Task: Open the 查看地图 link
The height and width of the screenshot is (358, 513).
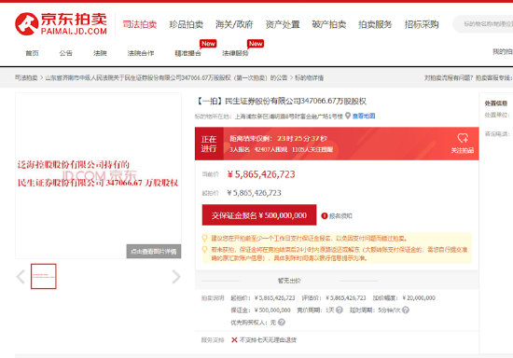Action: pos(364,116)
